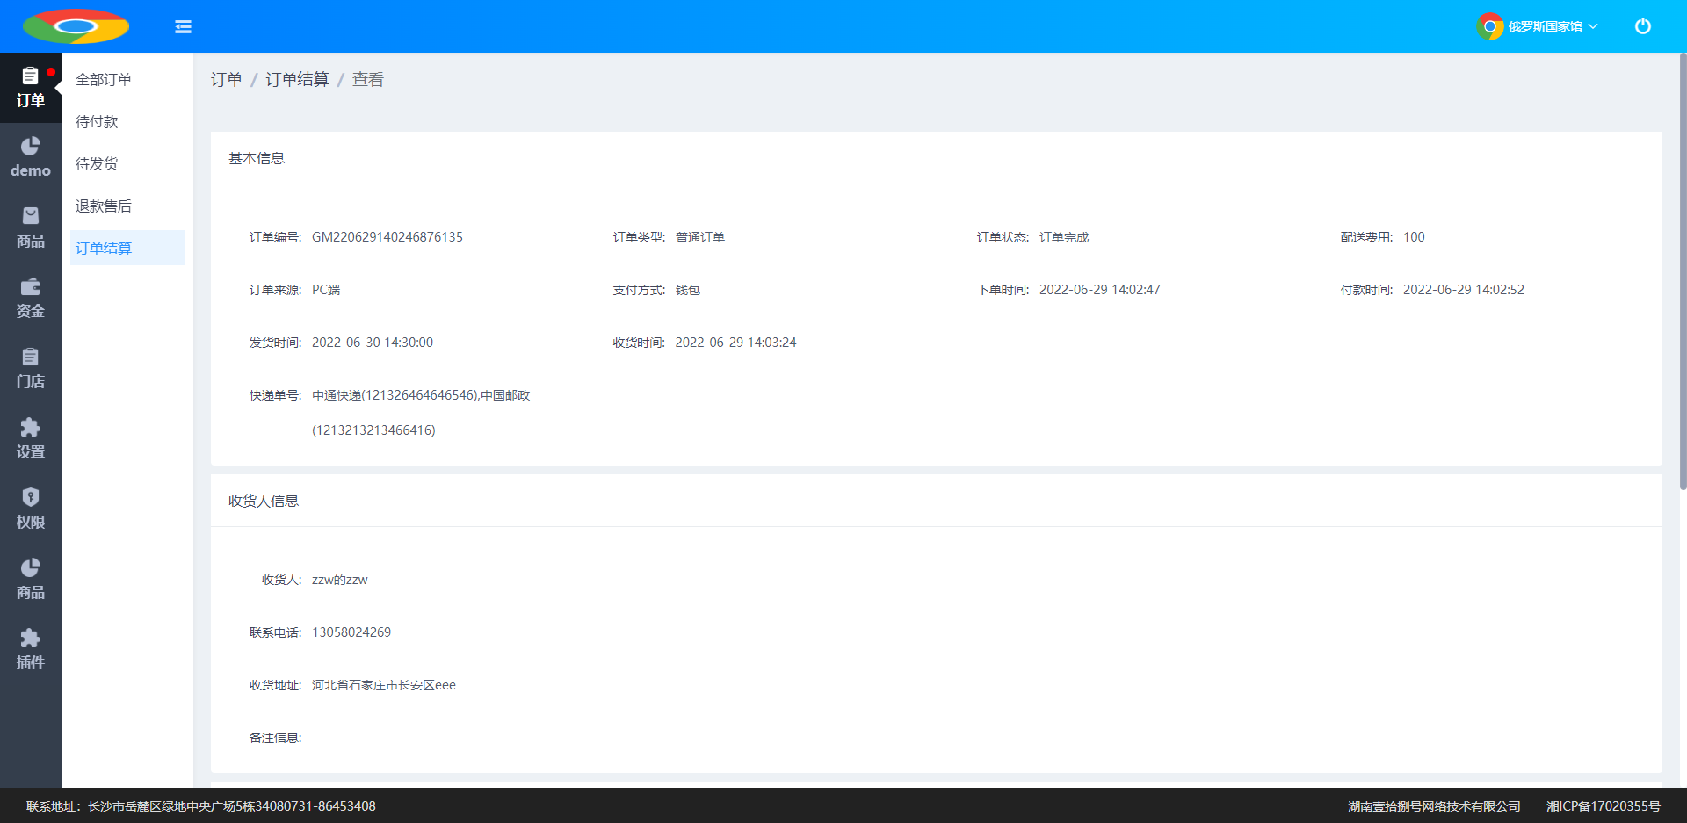
Task: Click the address 河北省石家庄市长安区eee
Action: pyautogui.click(x=384, y=685)
